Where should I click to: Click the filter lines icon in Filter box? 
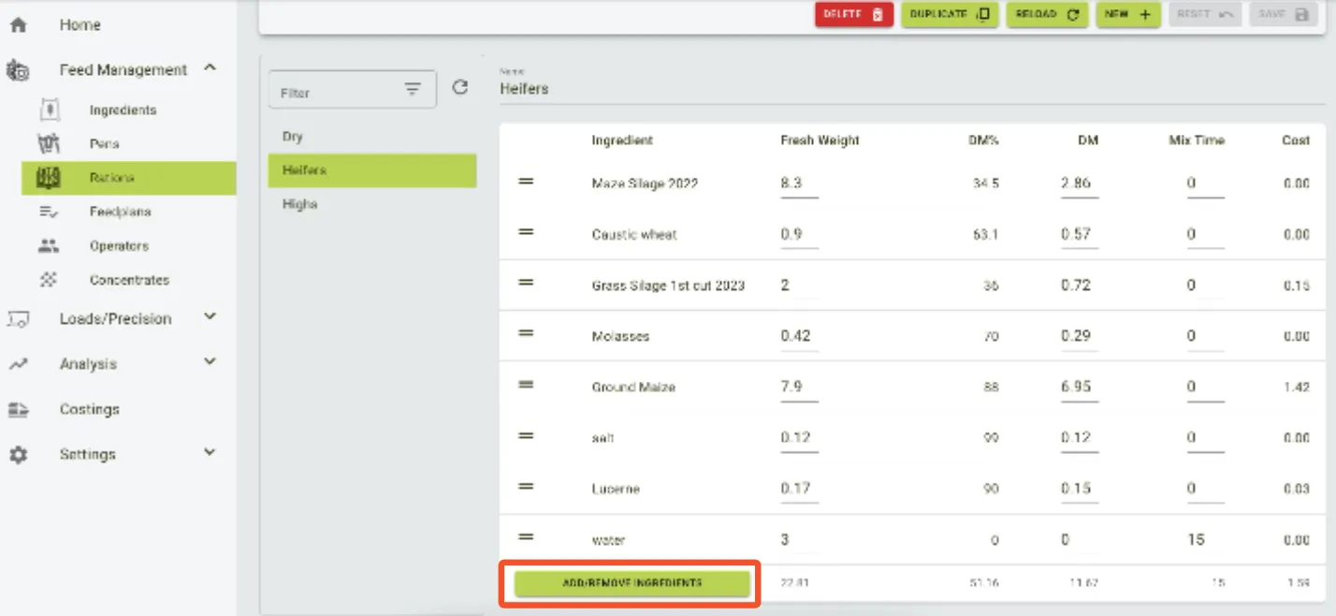tap(413, 90)
